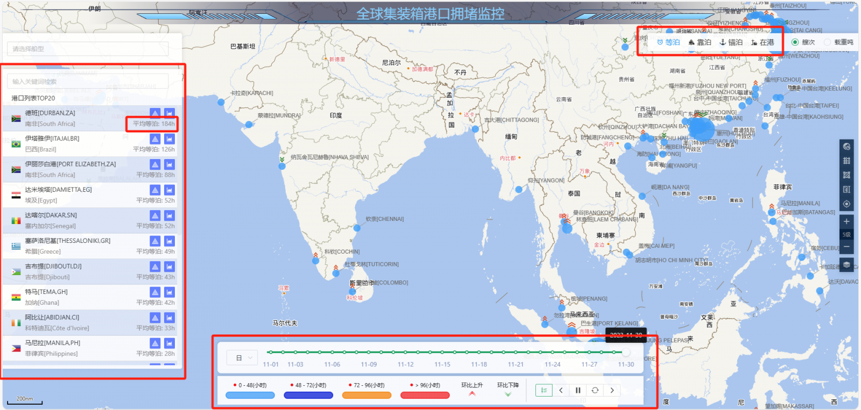The height and width of the screenshot is (410, 861).
Task: Switch to the 锚泊 tab
Action: click(x=731, y=42)
